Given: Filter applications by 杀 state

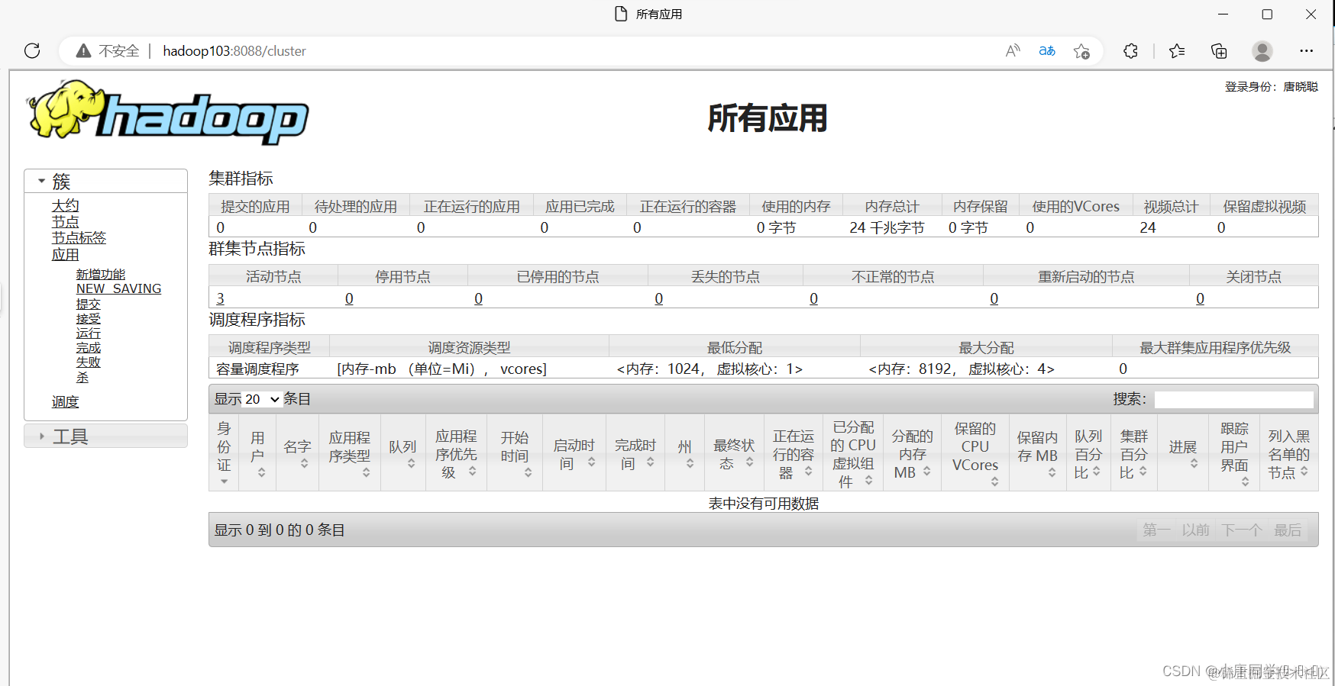Looking at the screenshot, I should [82, 377].
